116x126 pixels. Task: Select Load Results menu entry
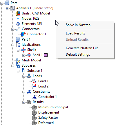[75, 33]
